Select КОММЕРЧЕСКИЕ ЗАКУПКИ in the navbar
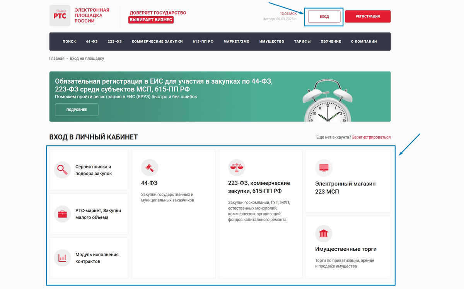Image resolution: width=464 pixels, height=289 pixels. [157, 41]
